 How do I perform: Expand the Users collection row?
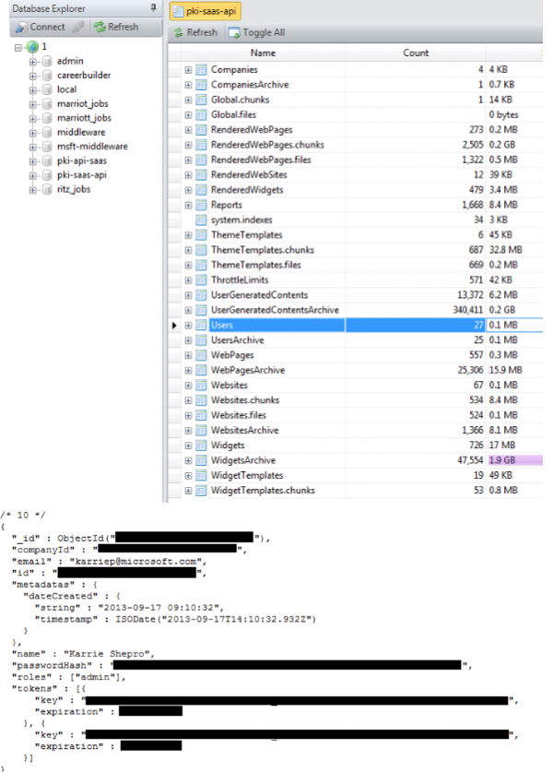point(188,326)
